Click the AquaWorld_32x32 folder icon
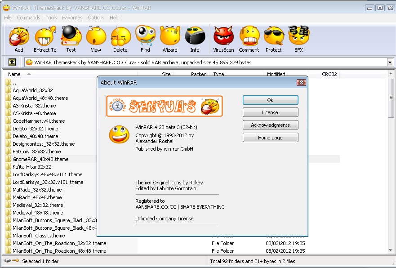 pyautogui.click(x=9, y=90)
